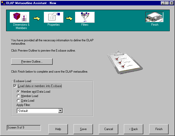Choose the Member Load radio button
The image size is (175, 136).
coord(18,96)
